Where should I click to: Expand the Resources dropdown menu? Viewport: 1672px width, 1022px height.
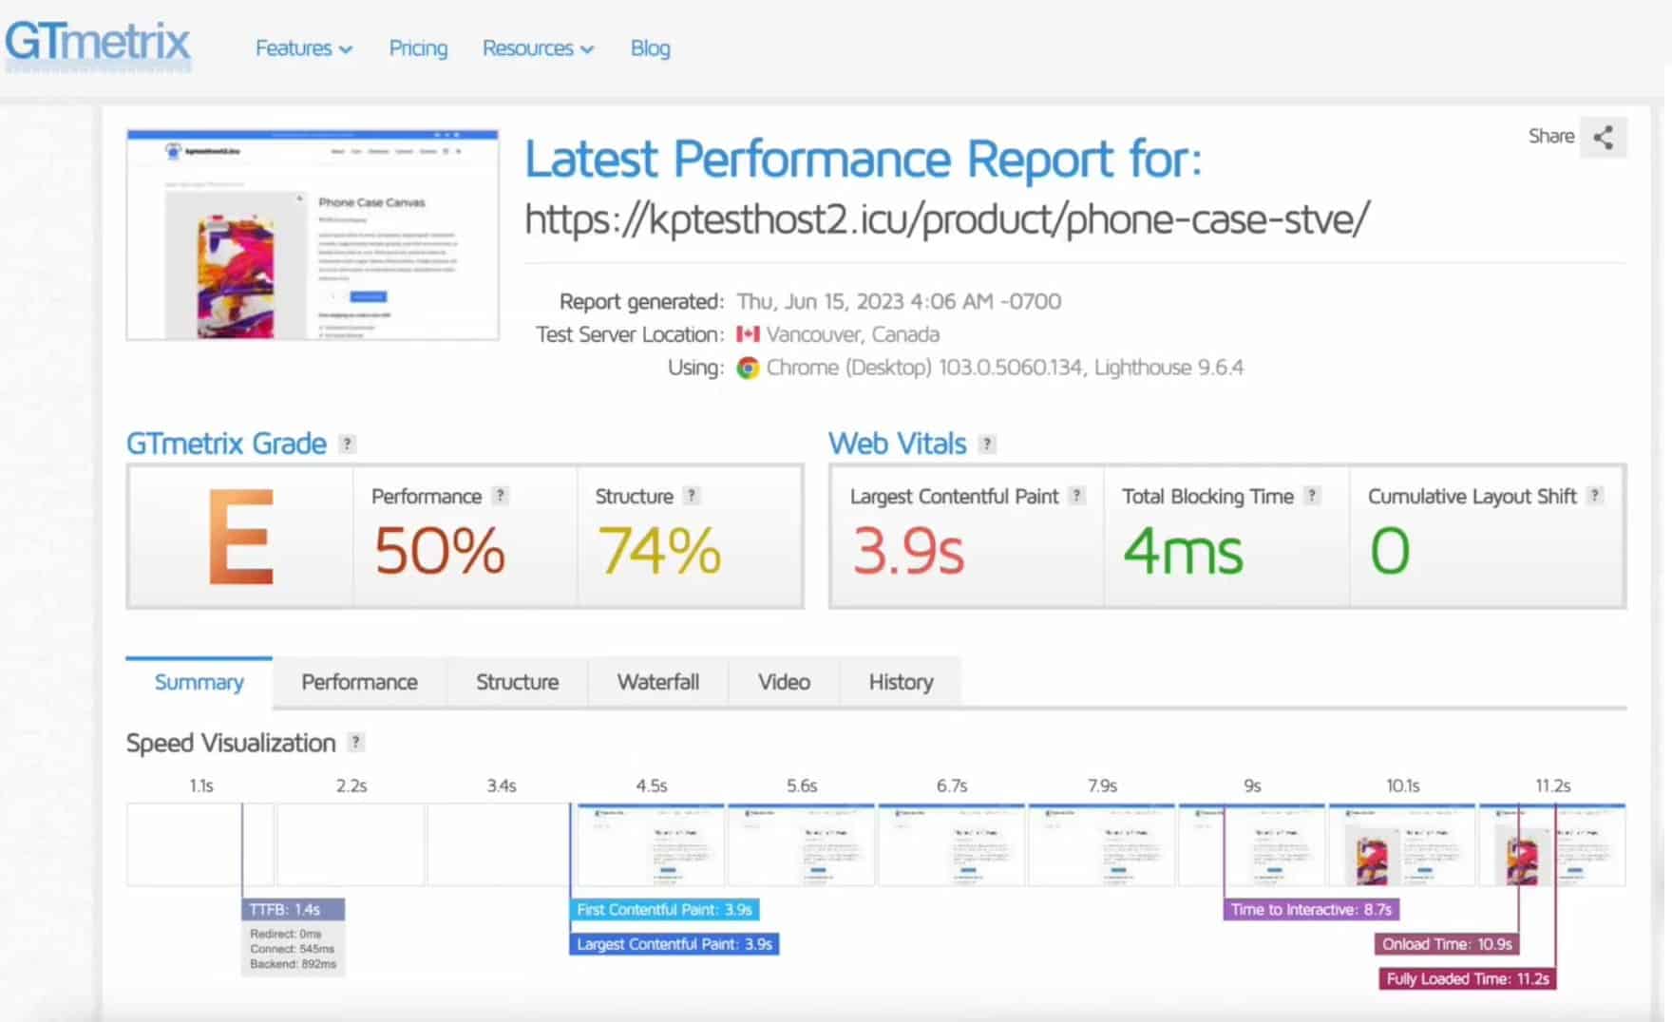pyautogui.click(x=538, y=48)
